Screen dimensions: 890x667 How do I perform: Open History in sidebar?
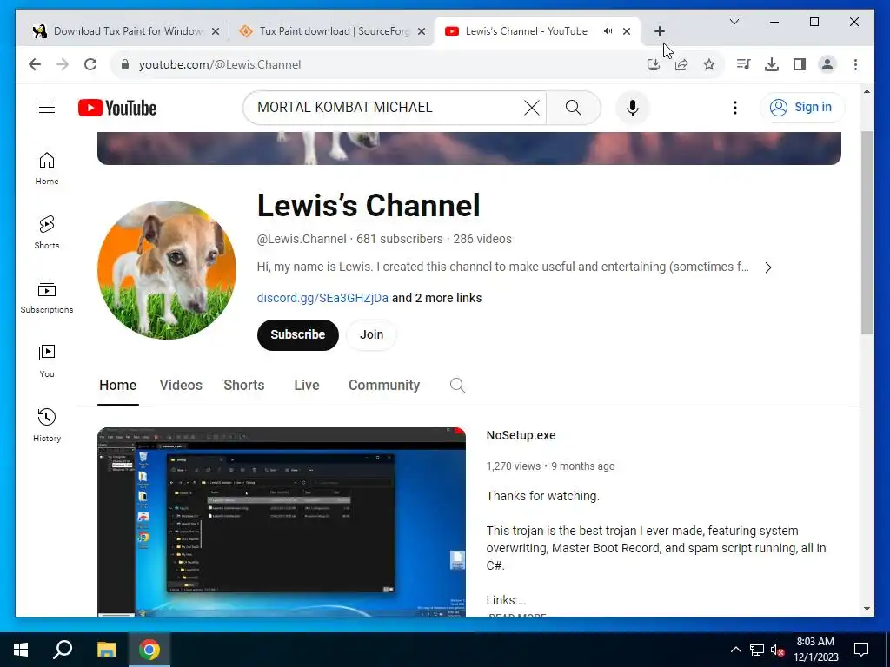pos(47,426)
